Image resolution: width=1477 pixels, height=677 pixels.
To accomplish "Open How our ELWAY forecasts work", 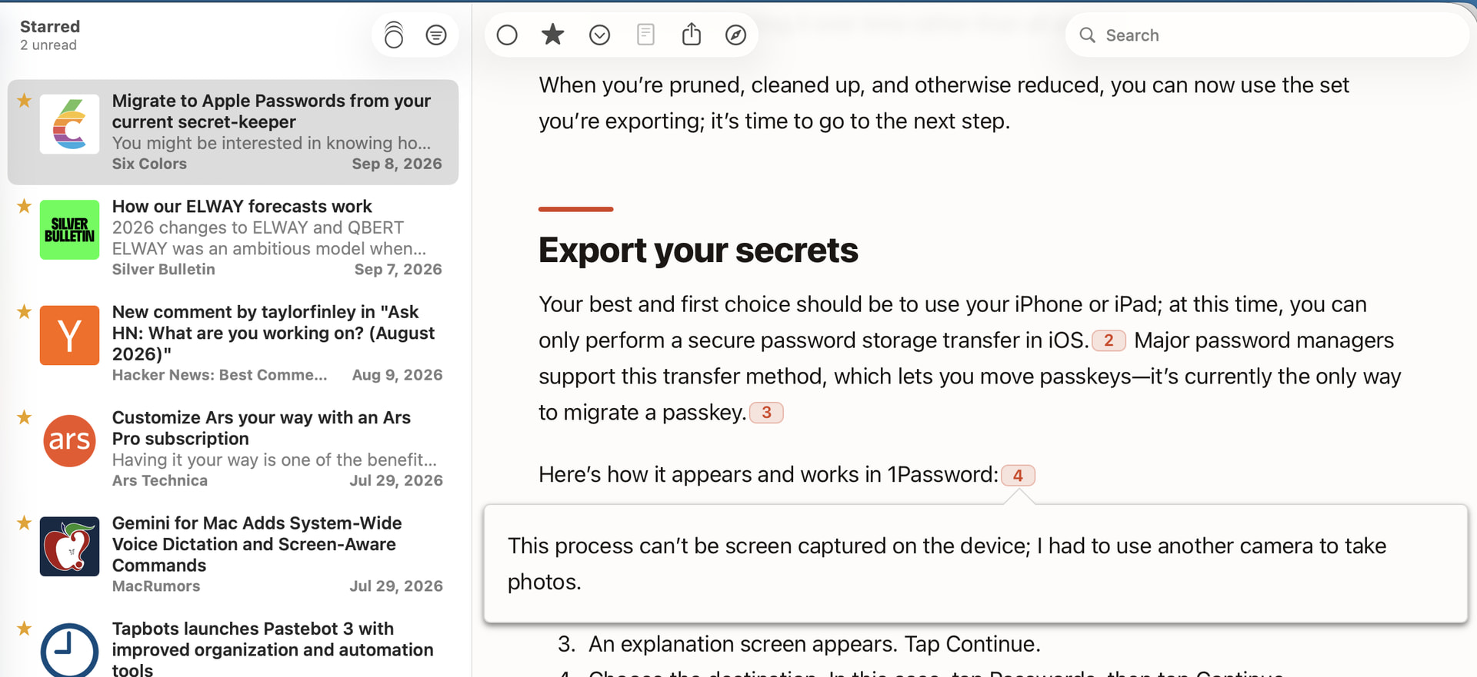I will click(233, 237).
